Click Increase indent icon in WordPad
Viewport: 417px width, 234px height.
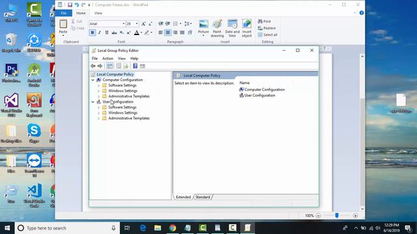pos(167,24)
